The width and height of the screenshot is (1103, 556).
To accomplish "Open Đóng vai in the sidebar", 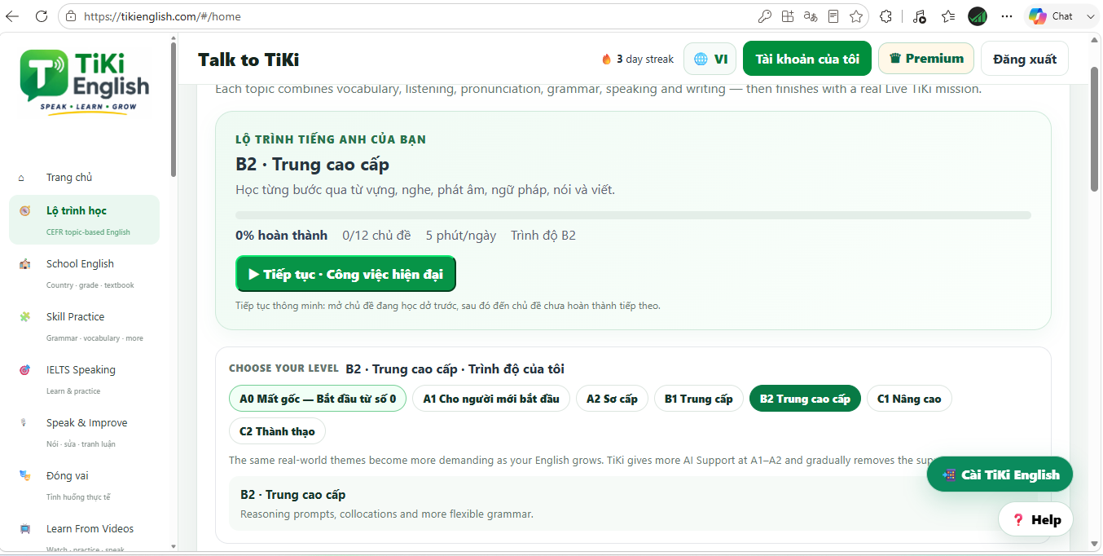I will [x=85, y=485].
